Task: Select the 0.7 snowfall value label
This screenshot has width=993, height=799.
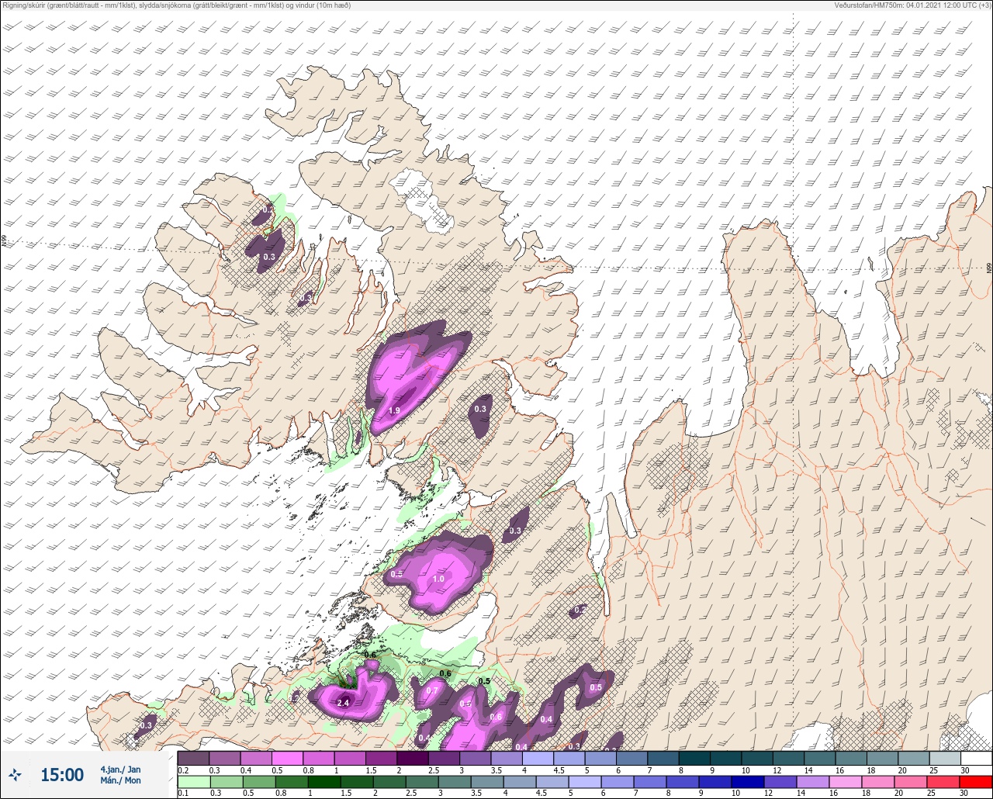Action: [x=433, y=690]
